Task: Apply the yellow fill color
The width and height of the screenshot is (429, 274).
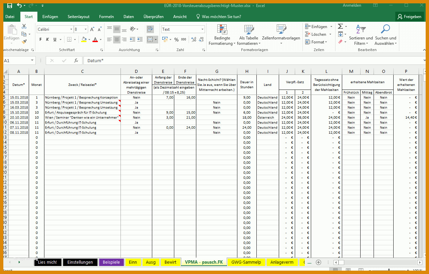Action: pos(84,39)
